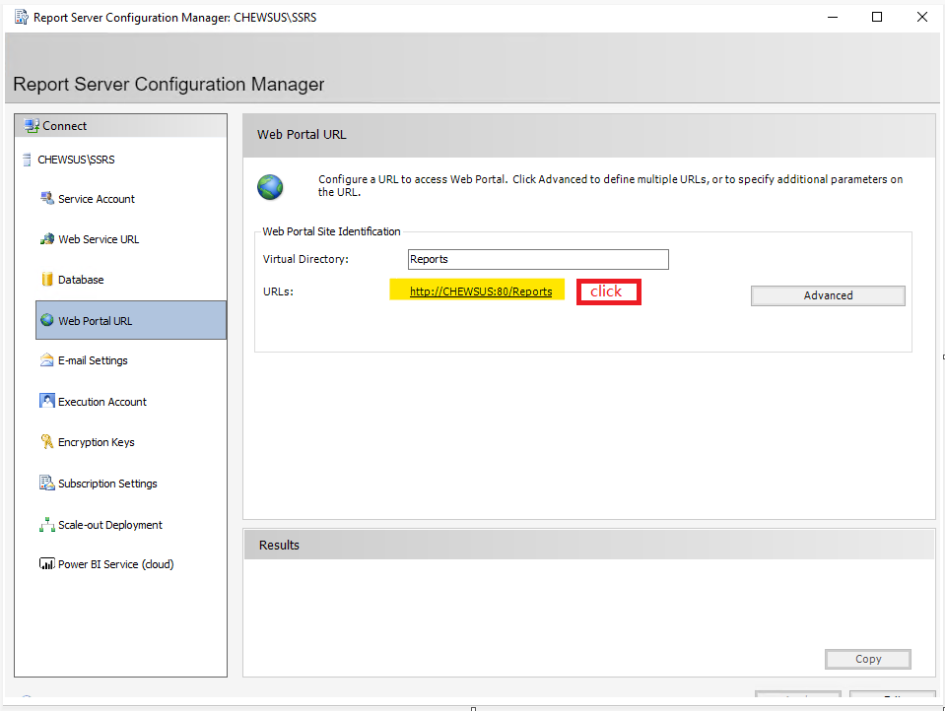The height and width of the screenshot is (711, 945).
Task: Click the Copy button in Results
Action: (868, 659)
